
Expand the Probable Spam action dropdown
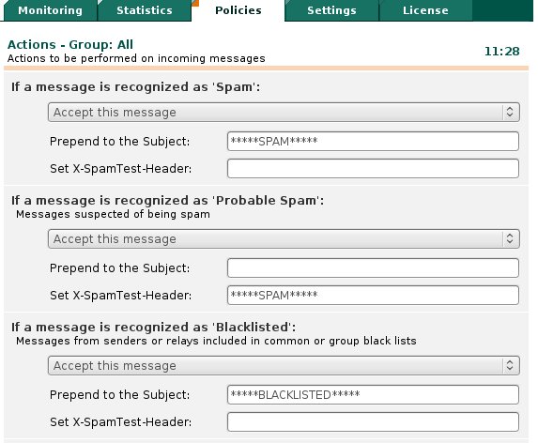pyautogui.click(x=284, y=239)
